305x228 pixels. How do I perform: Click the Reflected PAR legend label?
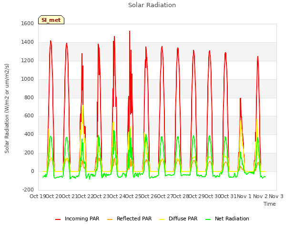click(134, 218)
